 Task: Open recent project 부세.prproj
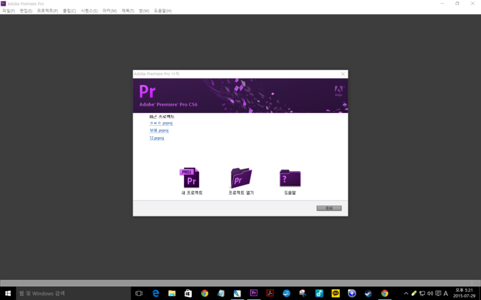click(x=159, y=131)
